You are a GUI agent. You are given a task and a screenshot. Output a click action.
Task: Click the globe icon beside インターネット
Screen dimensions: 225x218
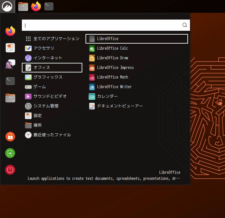tap(28, 58)
